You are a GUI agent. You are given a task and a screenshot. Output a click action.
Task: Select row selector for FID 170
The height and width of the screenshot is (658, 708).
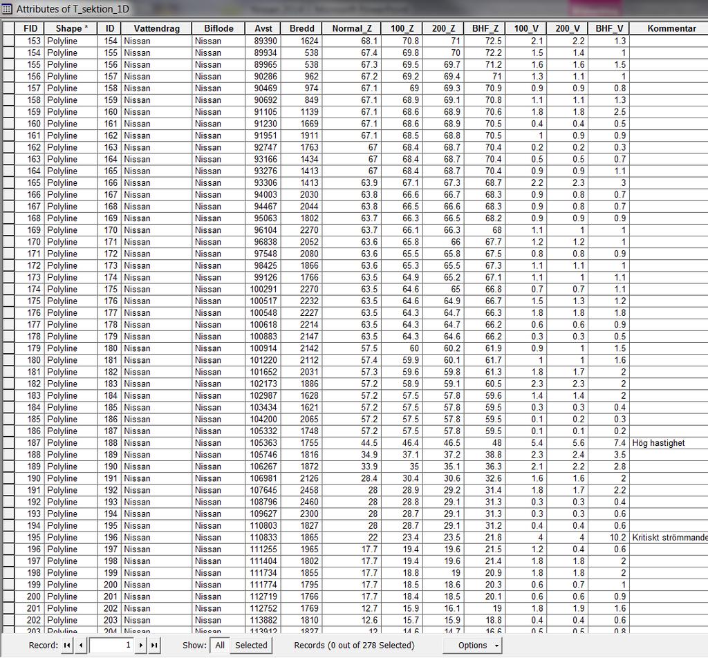(x=8, y=242)
